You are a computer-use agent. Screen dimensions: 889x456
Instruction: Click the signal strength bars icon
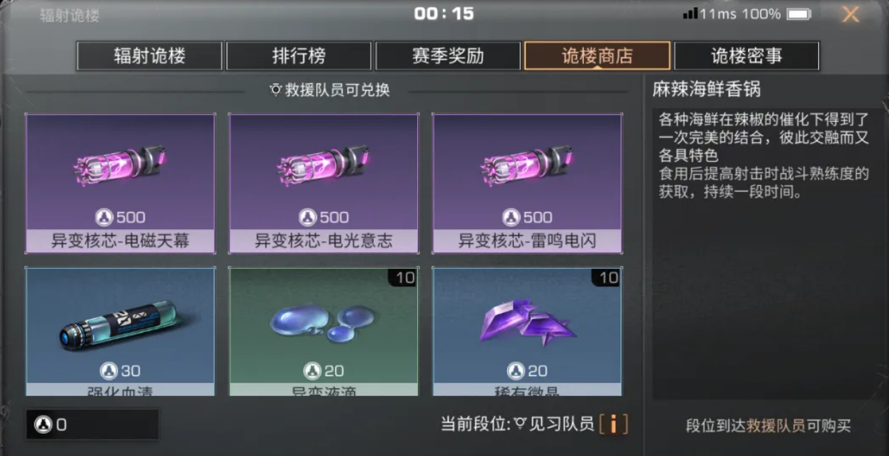point(690,14)
